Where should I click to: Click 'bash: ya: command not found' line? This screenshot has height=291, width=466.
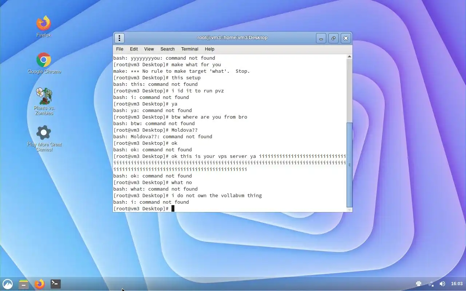pos(153,111)
